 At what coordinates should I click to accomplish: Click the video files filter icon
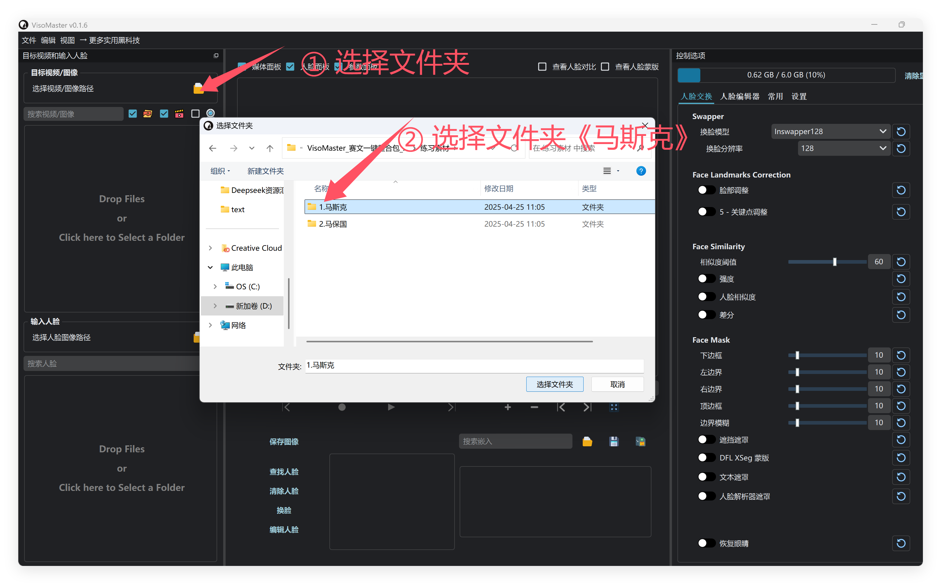click(x=179, y=114)
